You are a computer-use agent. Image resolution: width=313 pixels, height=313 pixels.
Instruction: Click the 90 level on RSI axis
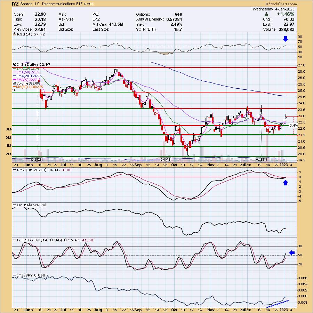coord(300,37)
